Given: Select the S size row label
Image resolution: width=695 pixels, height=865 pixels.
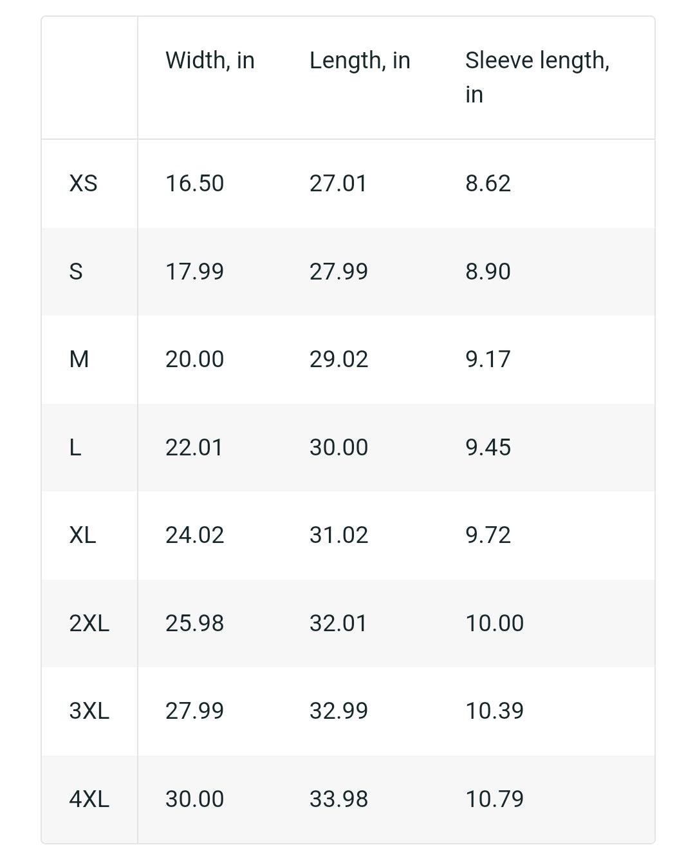Looking at the screenshot, I should click(76, 272).
